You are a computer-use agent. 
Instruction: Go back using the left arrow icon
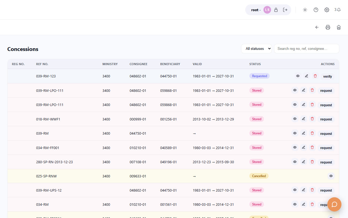click(x=317, y=27)
